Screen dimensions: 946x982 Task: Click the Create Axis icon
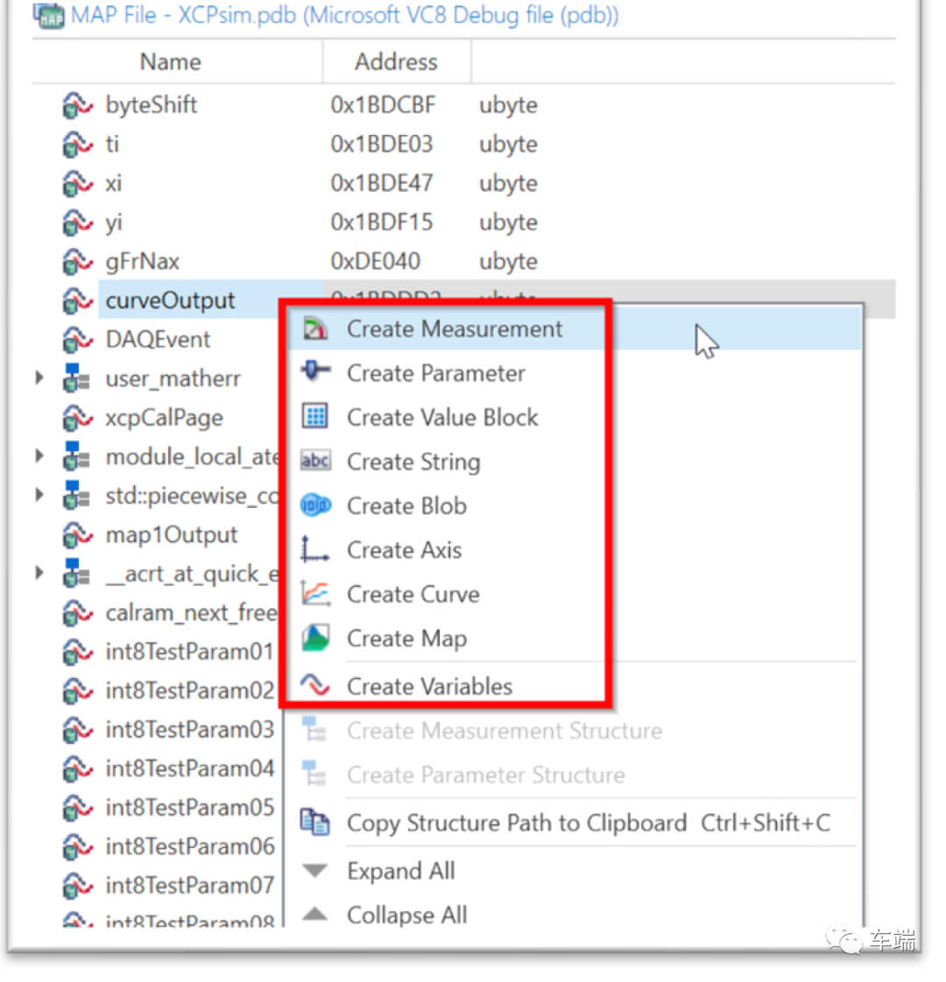tap(315, 549)
